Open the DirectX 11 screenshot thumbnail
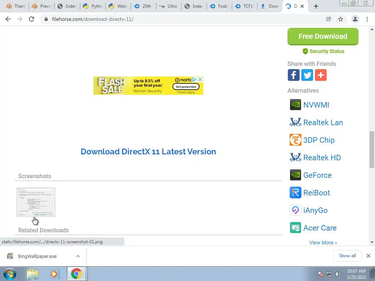The height and width of the screenshot is (281, 375). pos(36,202)
